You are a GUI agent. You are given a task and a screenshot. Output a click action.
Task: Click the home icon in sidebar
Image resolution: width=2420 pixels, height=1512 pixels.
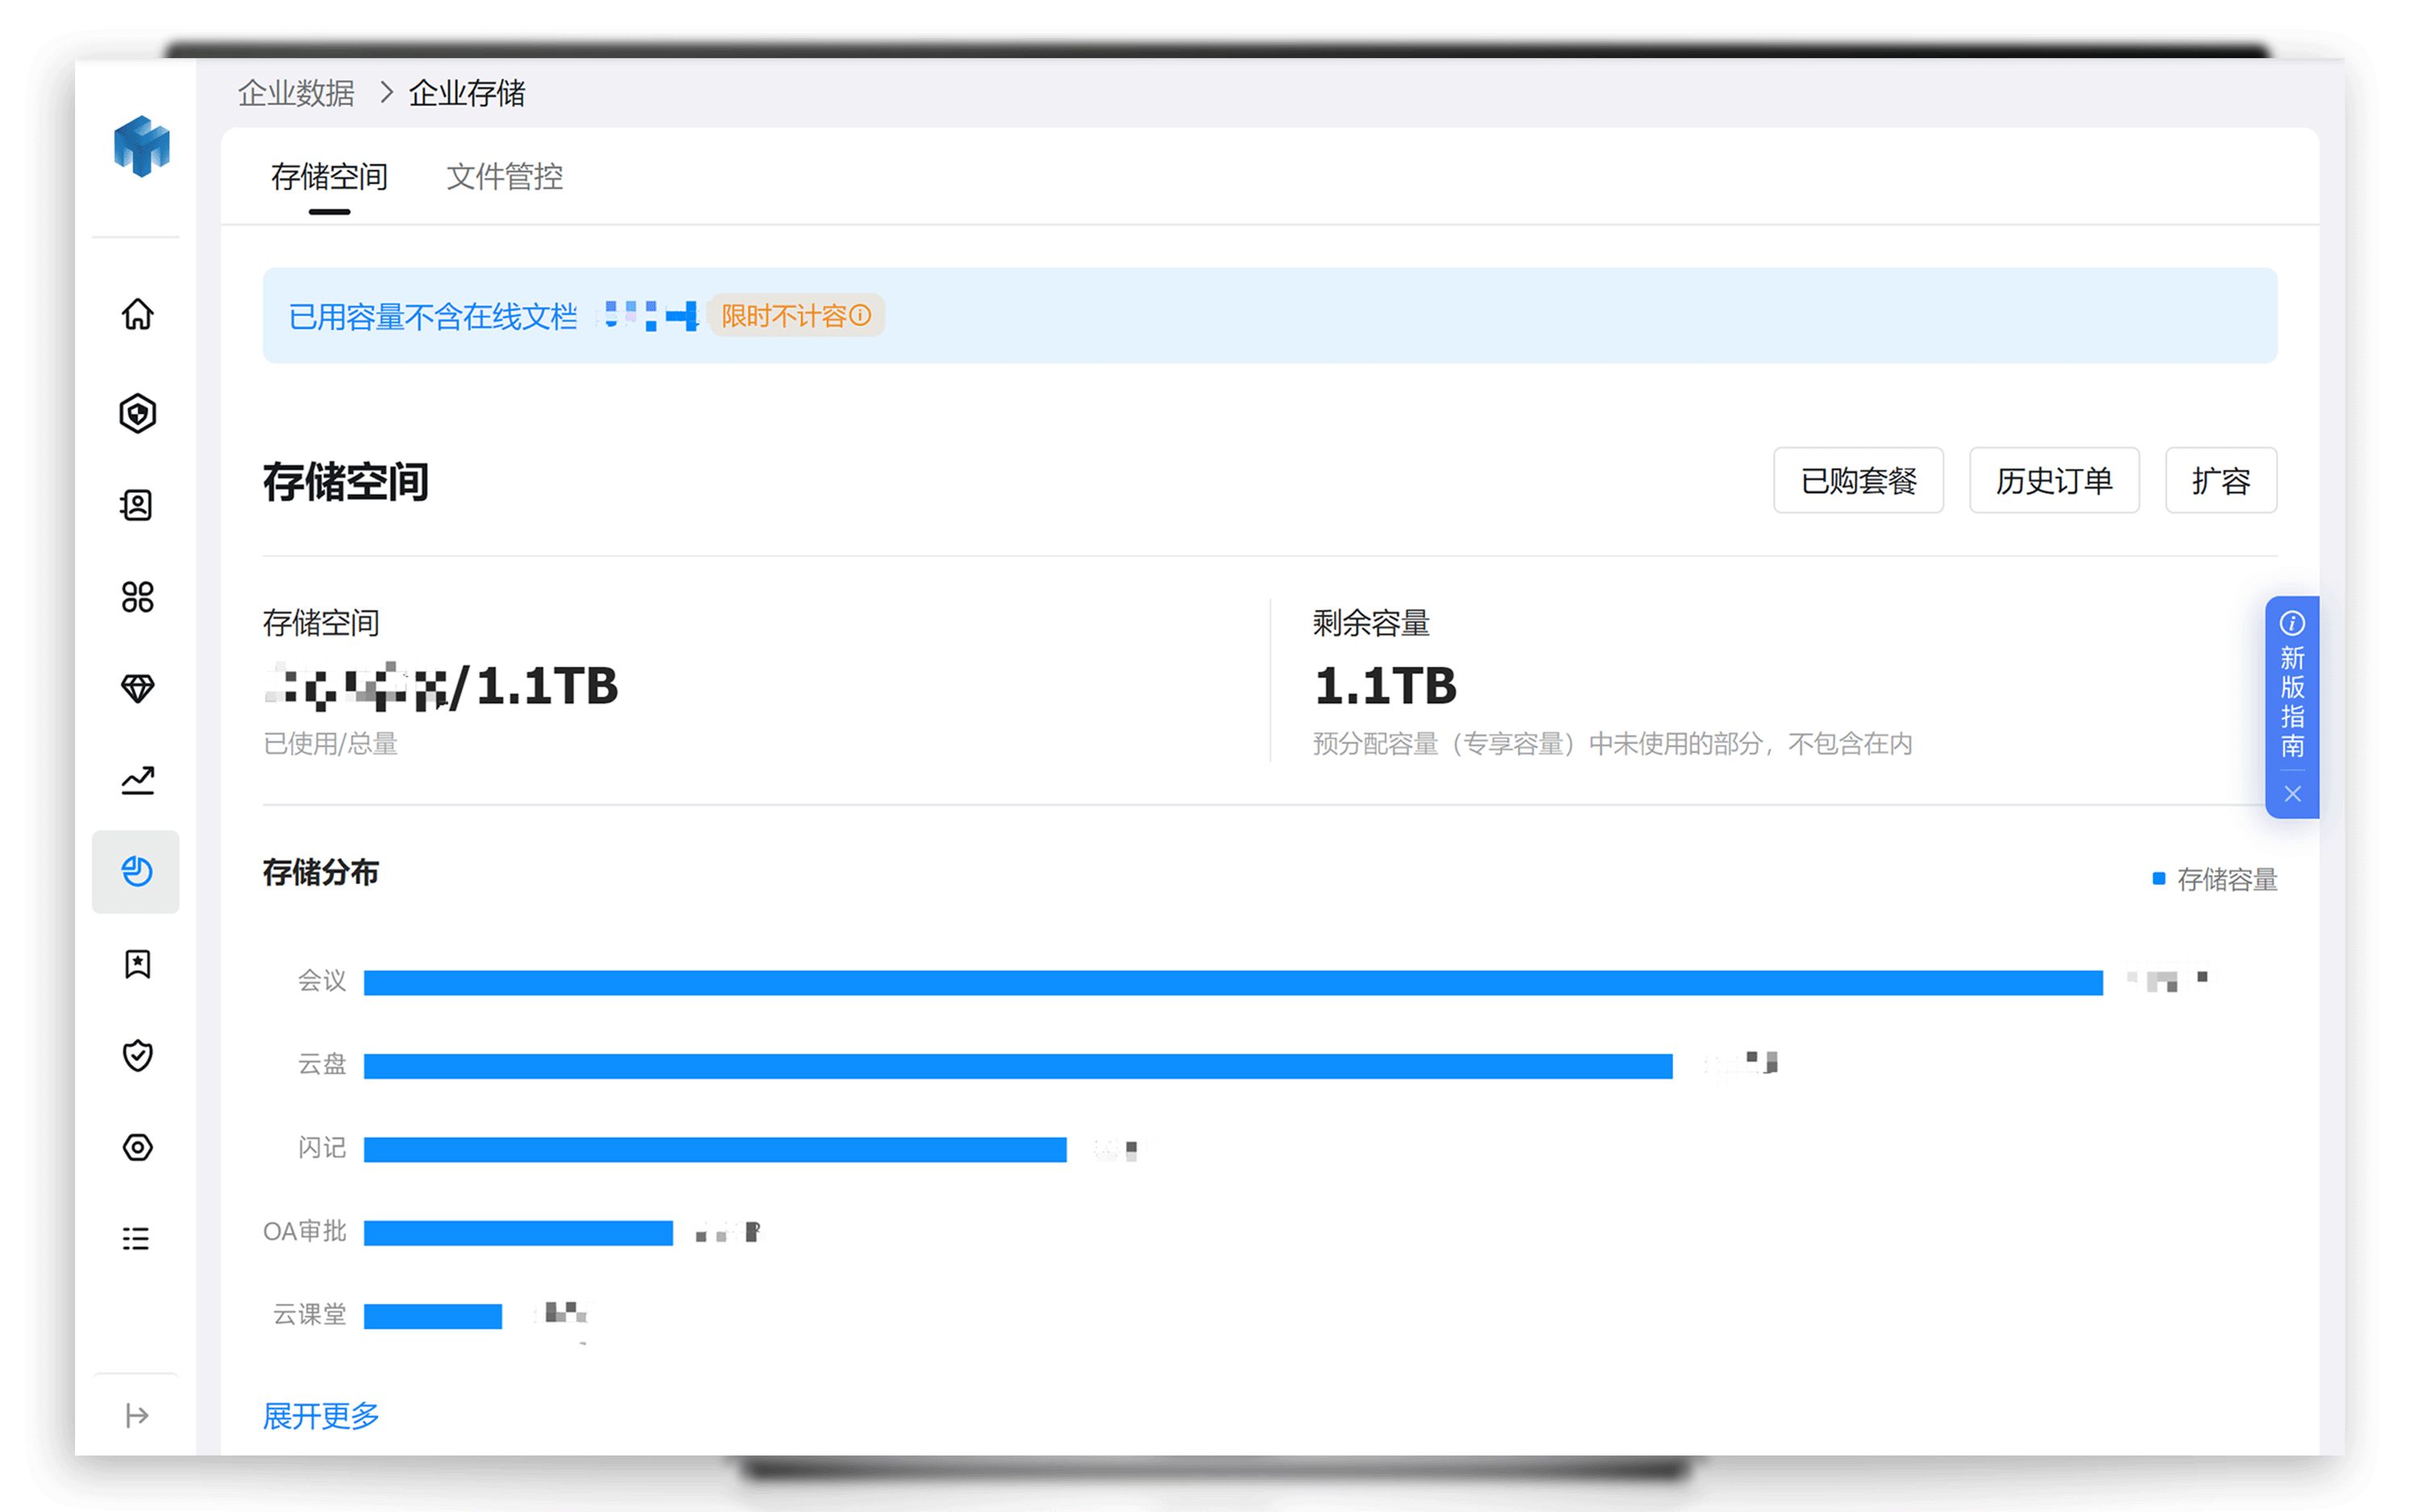137,314
